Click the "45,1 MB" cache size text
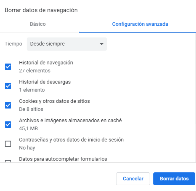Screen dimensions: 196x191 [28, 128]
